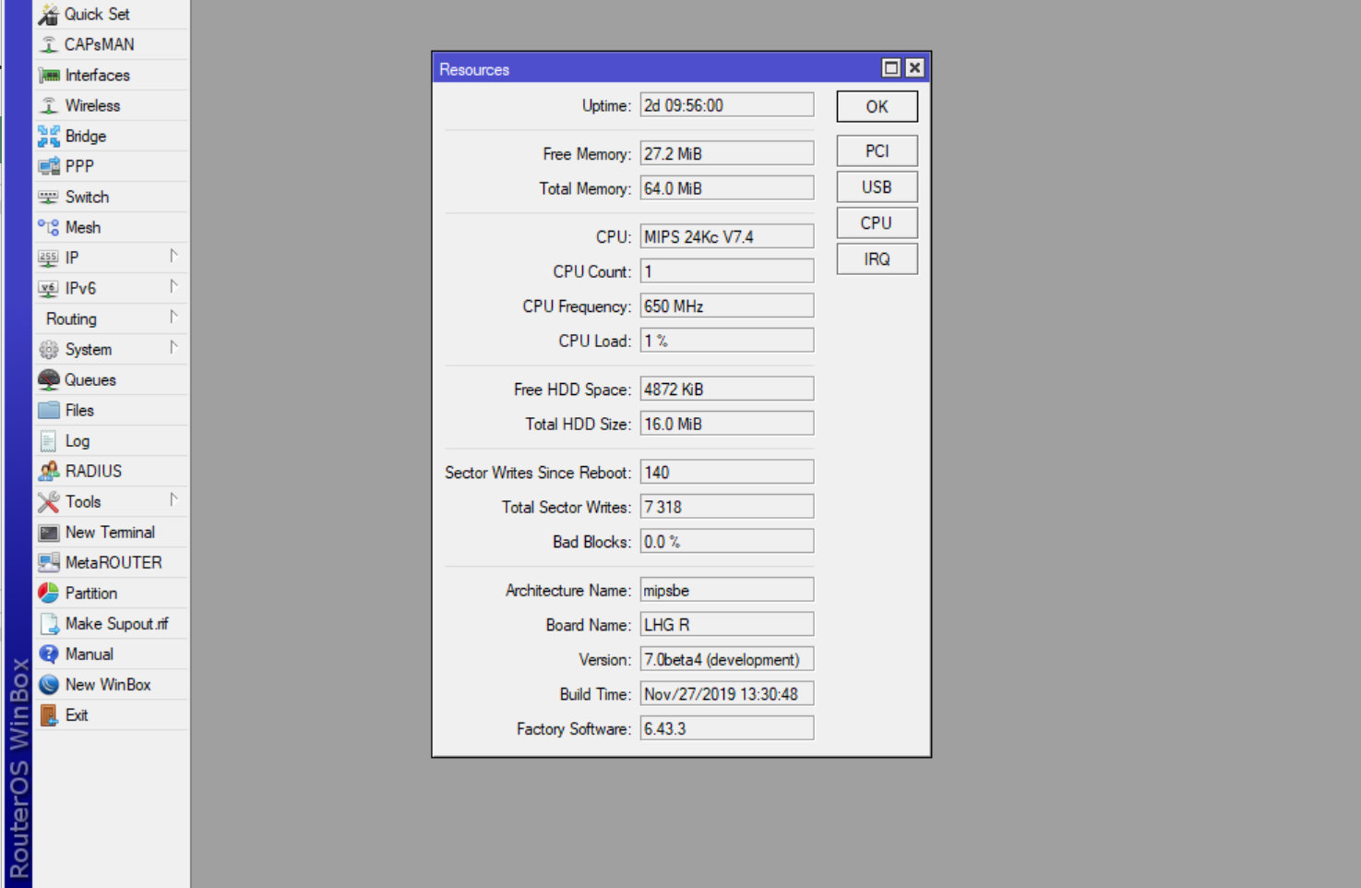Expand the Routing submenu arrow
This screenshot has width=1361, height=888.
(x=173, y=318)
